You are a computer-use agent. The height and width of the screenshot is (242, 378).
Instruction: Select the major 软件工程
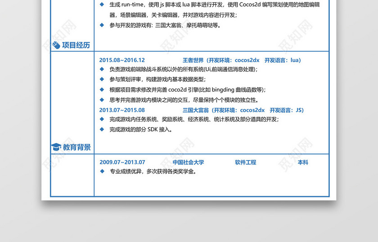coord(246,162)
